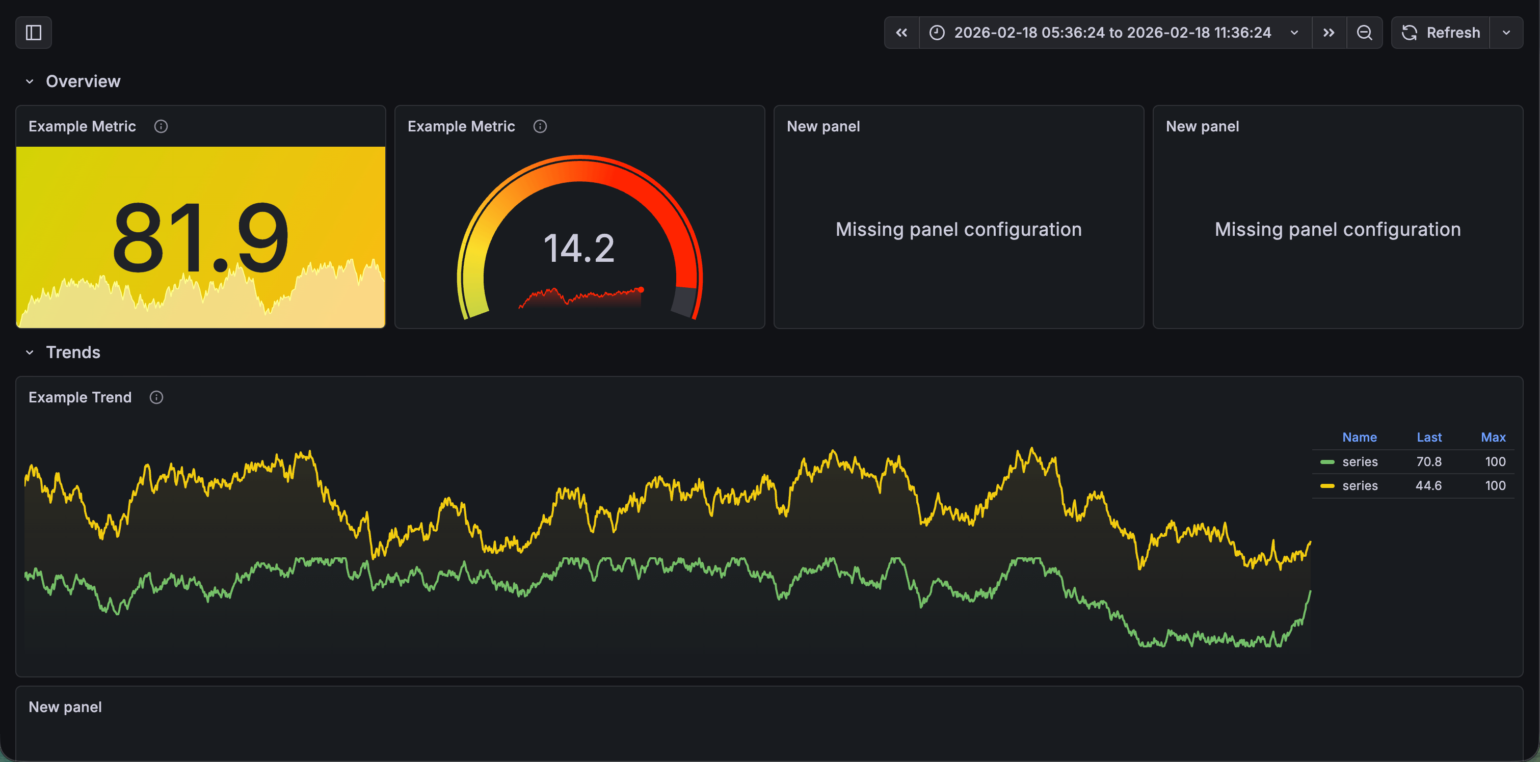Screen dimensions: 1540x762
Task: Toggle the sidebar dock icon
Action: click(34, 32)
